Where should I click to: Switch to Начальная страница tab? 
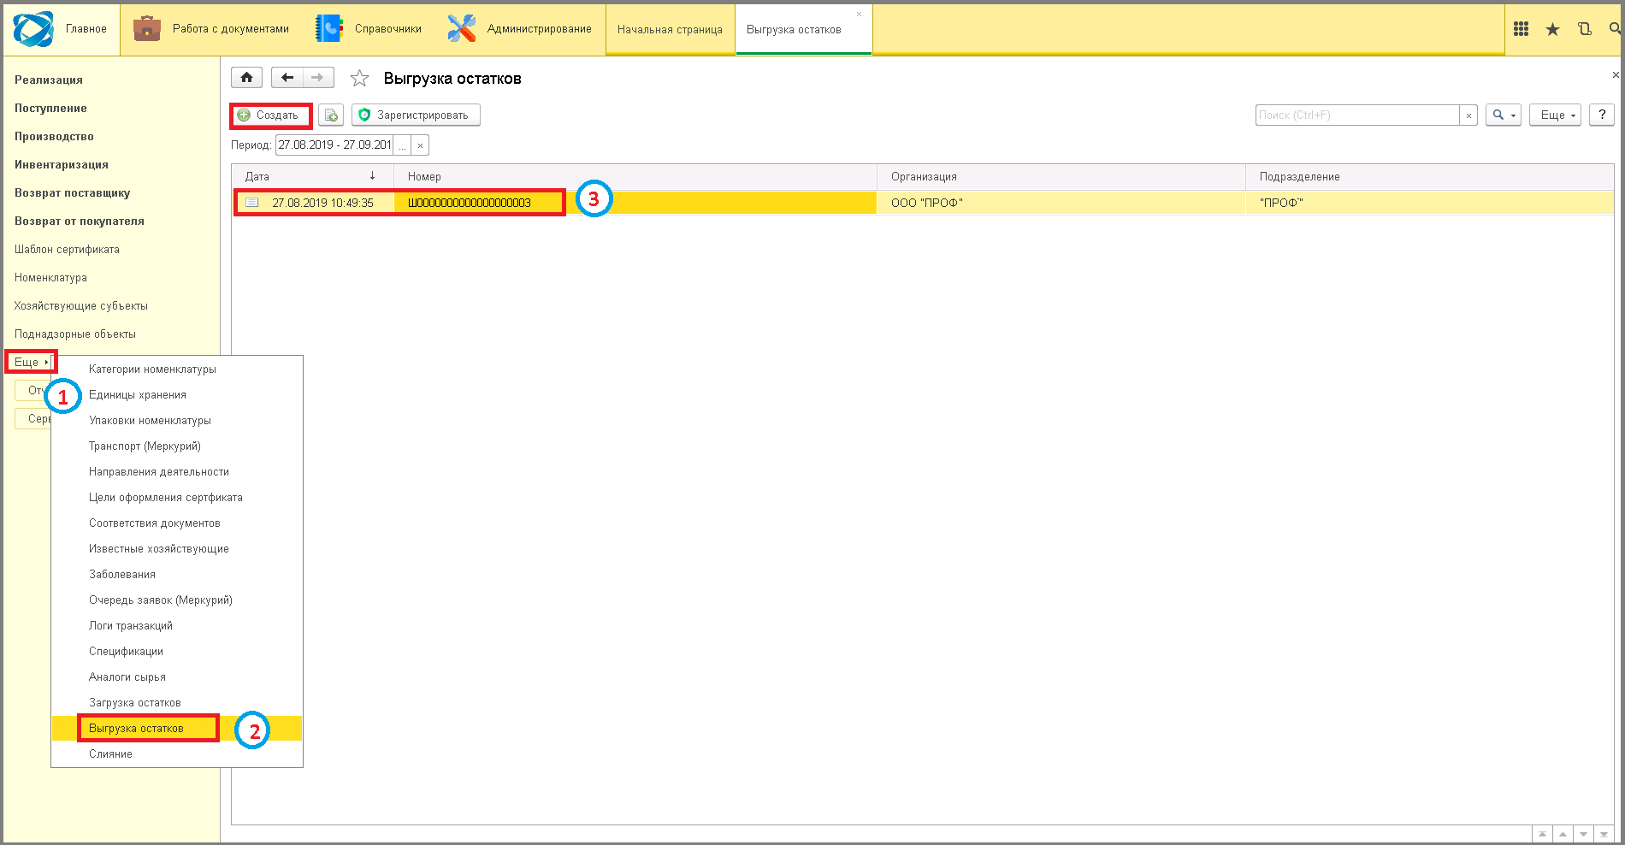(x=670, y=29)
